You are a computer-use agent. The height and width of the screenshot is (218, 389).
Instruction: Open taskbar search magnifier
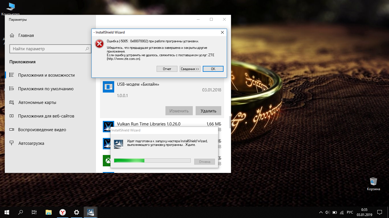(x=21, y=212)
